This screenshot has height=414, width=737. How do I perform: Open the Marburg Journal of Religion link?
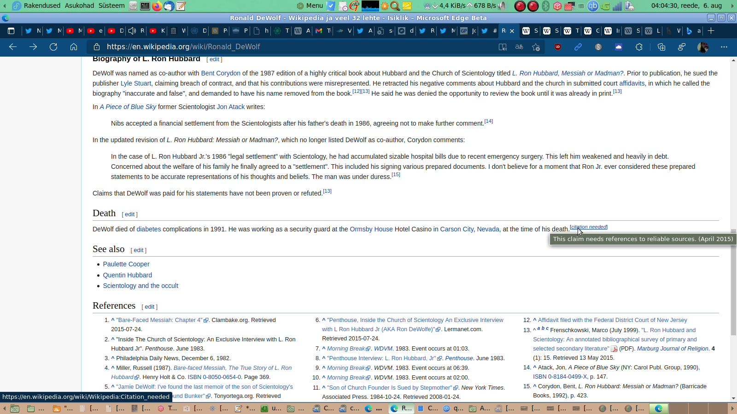point(673,349)
